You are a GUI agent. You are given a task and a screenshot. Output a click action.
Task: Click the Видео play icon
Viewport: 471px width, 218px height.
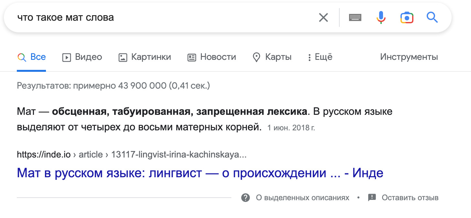pyautogui.click(x=67, y=58)
